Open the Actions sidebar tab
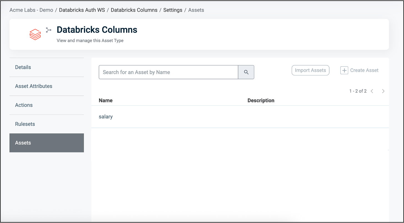Image resolution: width=404 pixels, height=223 pixels. 47,105
